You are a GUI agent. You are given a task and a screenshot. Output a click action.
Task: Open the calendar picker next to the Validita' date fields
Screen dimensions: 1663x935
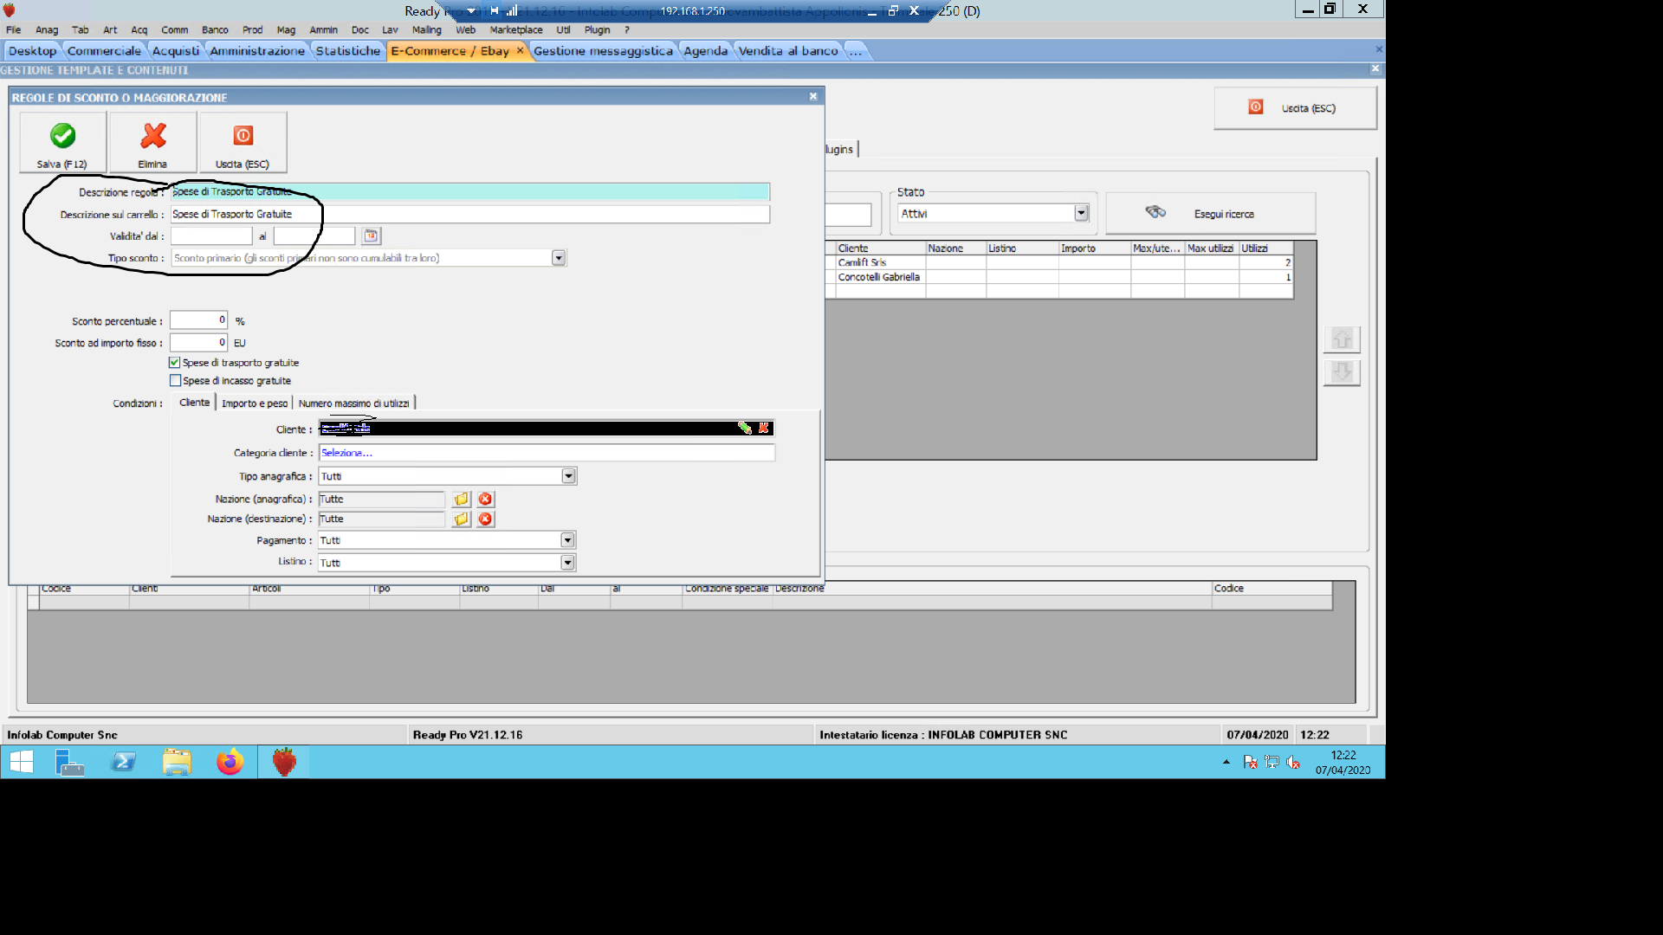pos(371,235)
